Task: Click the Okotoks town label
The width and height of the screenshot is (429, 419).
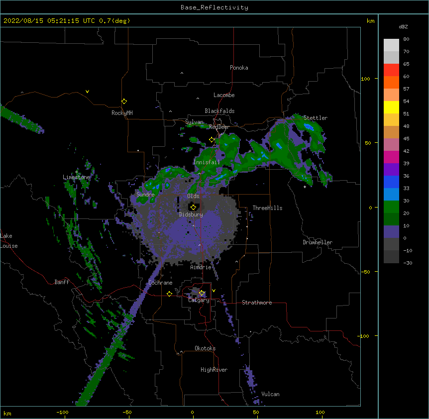Action: [x=205, y=348]
